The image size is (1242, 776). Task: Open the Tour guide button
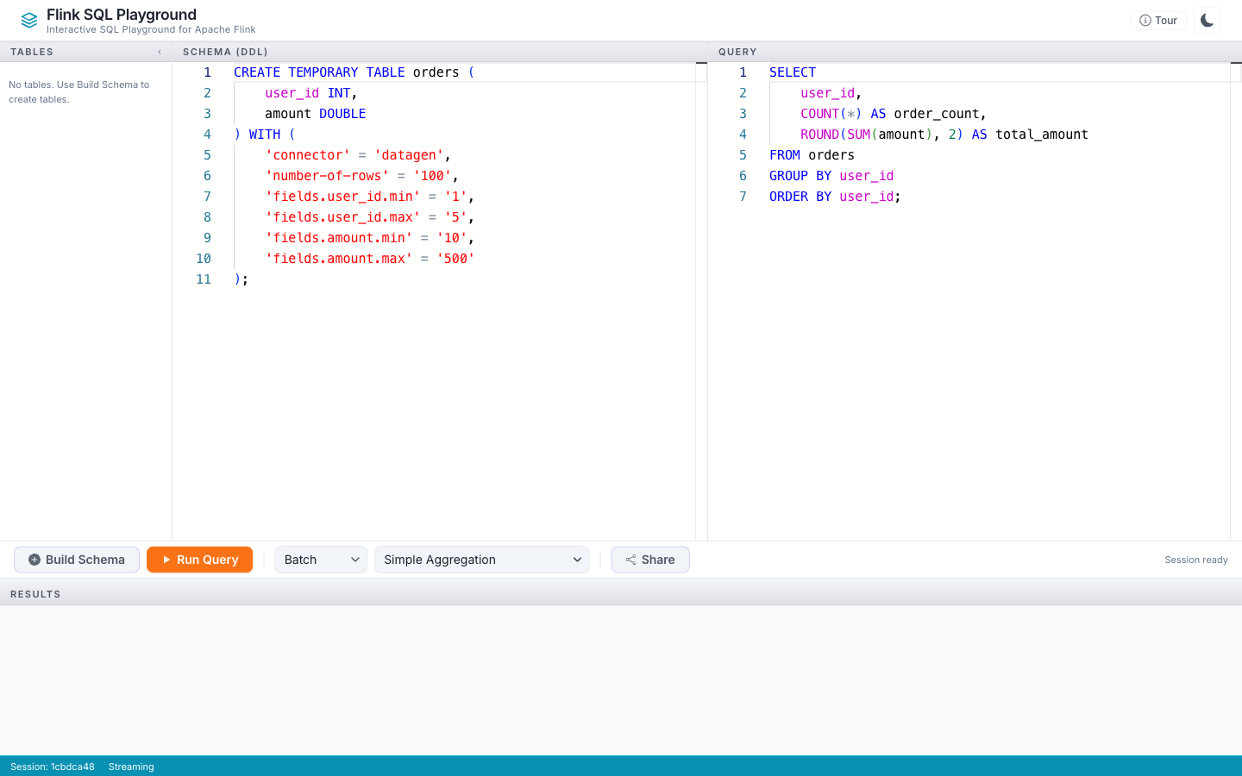(1157, 20)
